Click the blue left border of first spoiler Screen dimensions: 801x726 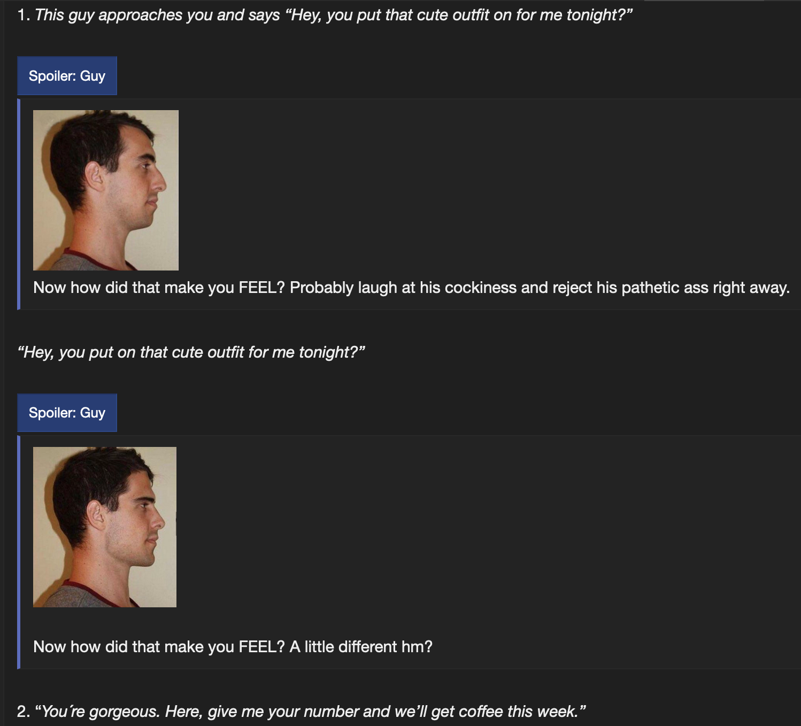[x=19, y=204]
